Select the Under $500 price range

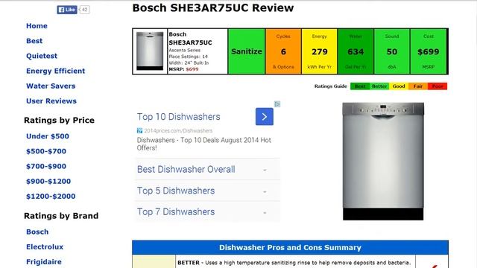tap(48, 136)
